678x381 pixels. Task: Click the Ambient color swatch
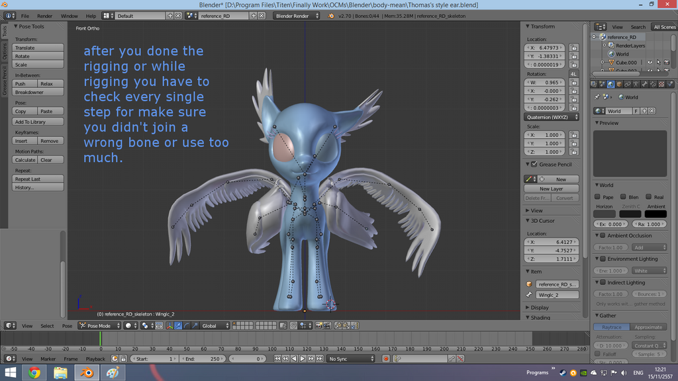(656, 214)
